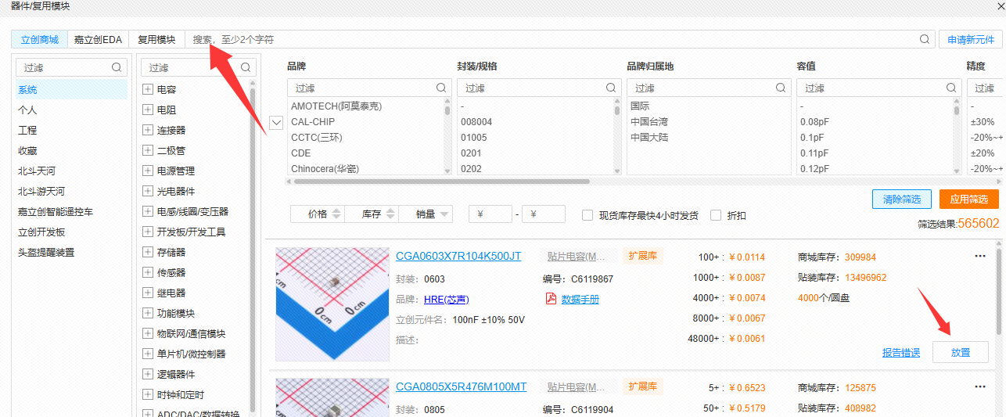Image resolution: width=1006 pixels, height=417 pixels.
Task: Select CAL-CHIP brand option
Action: point(313,121)
